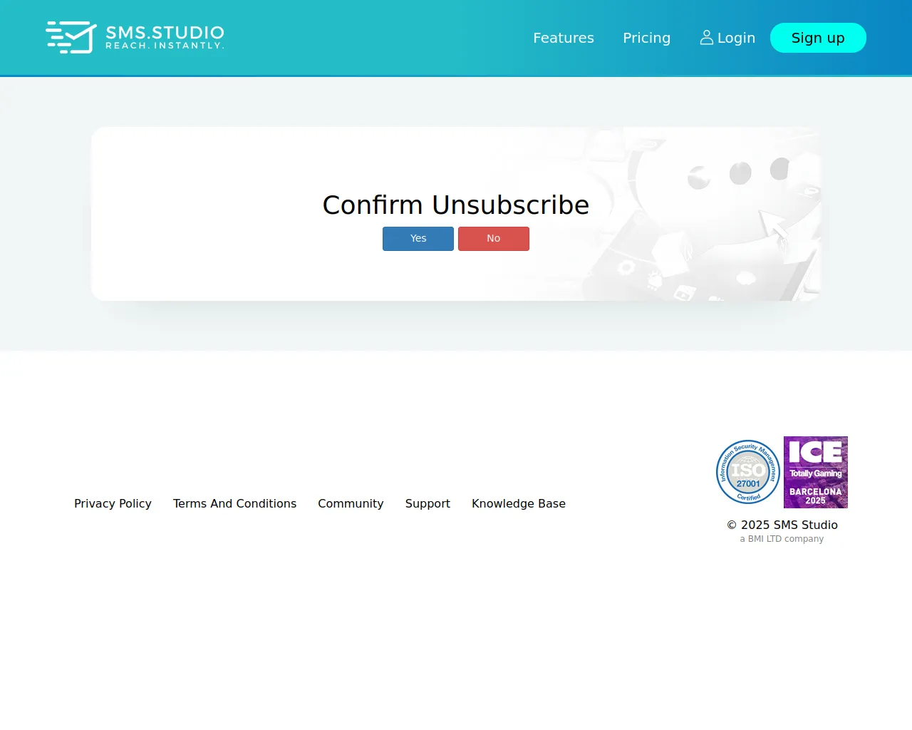Click the SMS.STUDIO envelope logo icon
This screenshot has height=730, width=912.
69,37
